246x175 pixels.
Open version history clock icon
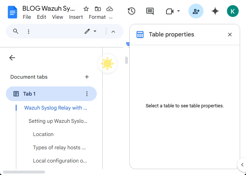(132, 11)
